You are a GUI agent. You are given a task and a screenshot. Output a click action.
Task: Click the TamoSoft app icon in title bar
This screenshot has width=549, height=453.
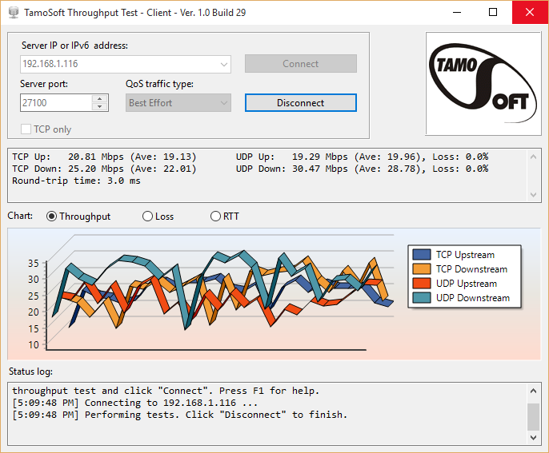click(x=14, y=12)
